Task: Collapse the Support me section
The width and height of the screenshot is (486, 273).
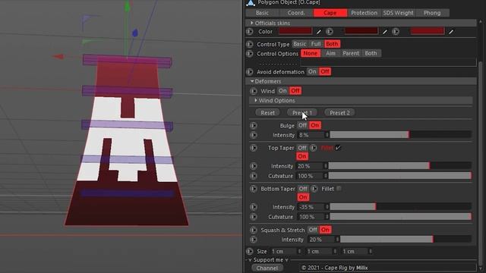Action: pyautogui.click(x=250, y=260)
